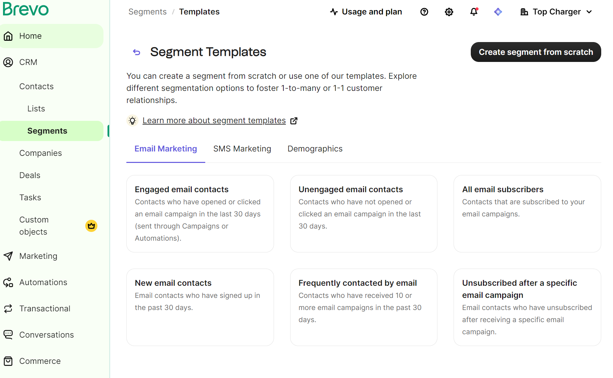Viewport: 613px width, 378px height.
Task: Open the help icon in the top bar
Action: (424, 11)
